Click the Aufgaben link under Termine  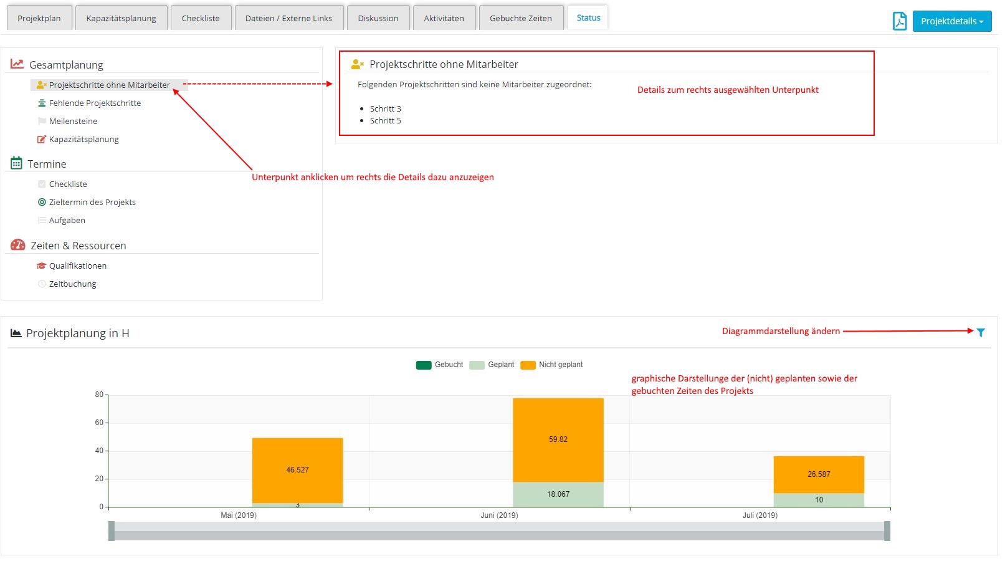67,221
